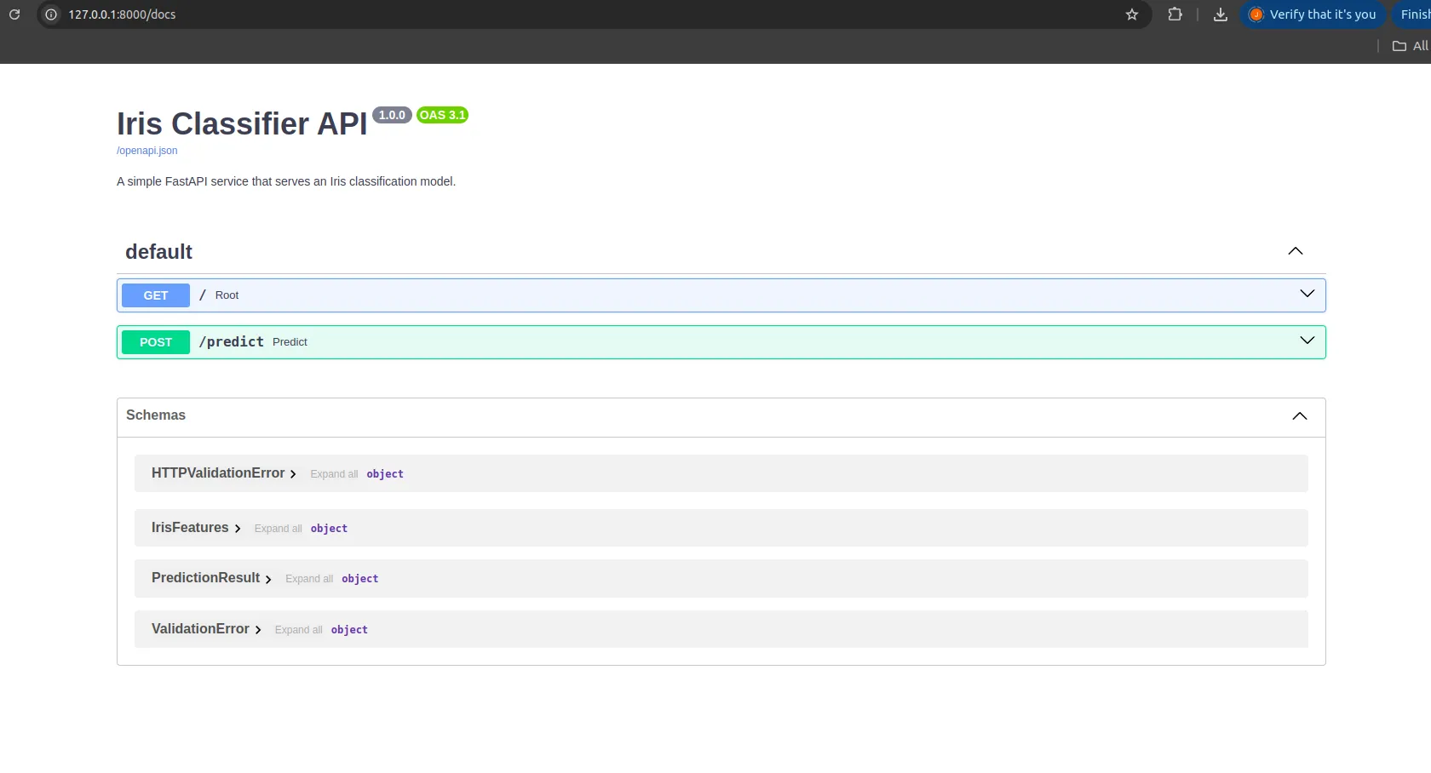Image resolution: width=1431 pixels, height=773 pixels.
Task: Click the site information icon in address bar
Action: pos(49,14)
